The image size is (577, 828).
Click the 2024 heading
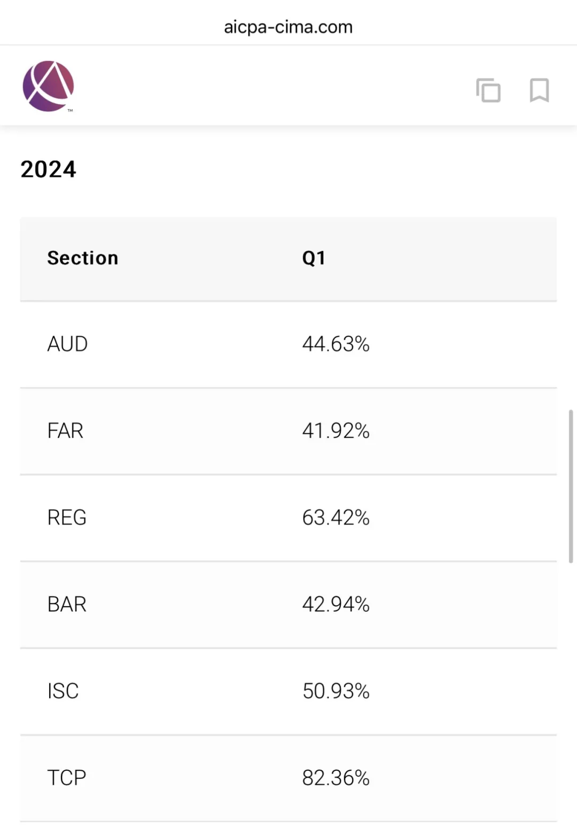coord(48,169)
